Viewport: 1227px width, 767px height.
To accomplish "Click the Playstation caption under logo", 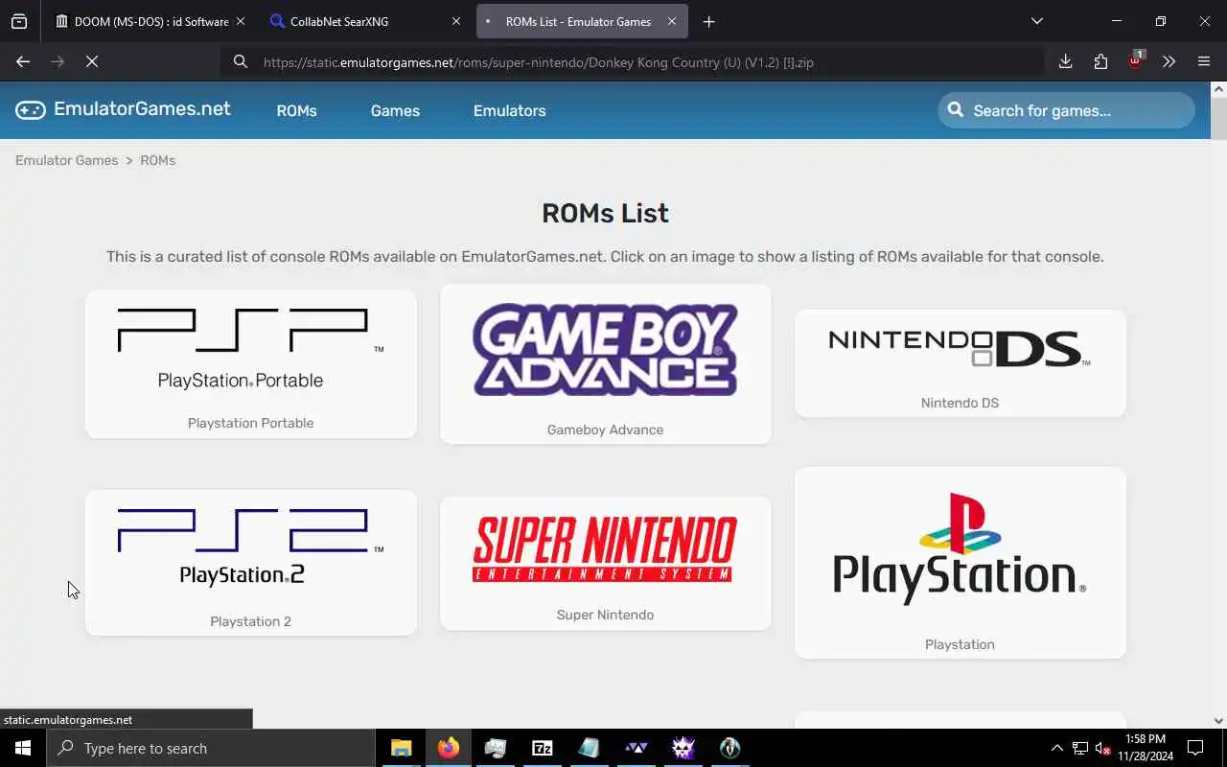I will tap(960, 644).
